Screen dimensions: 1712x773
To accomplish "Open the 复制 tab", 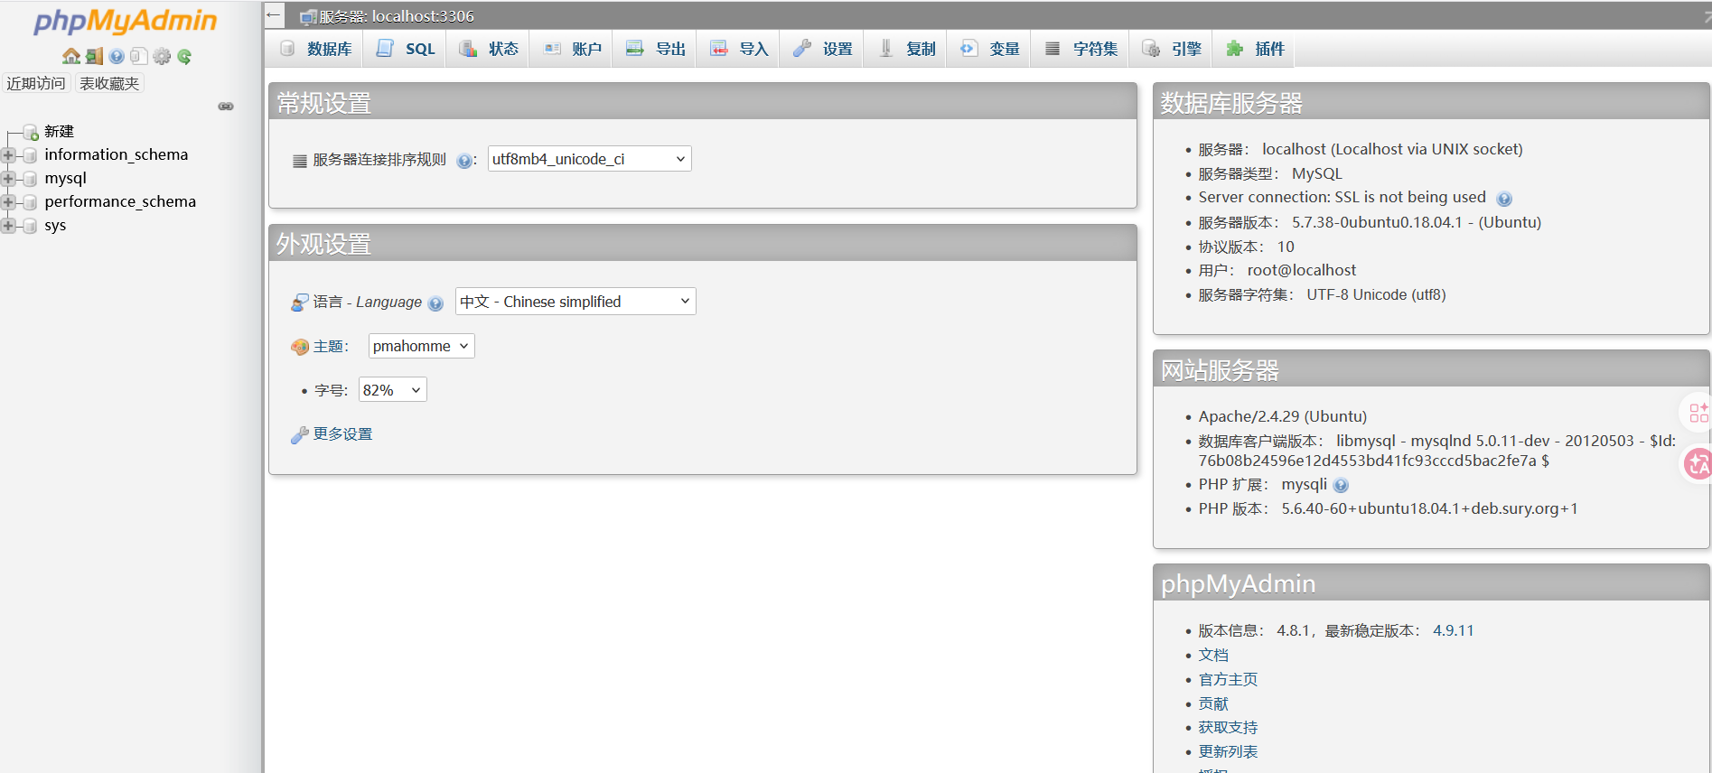I will click(x=906, y=49).
